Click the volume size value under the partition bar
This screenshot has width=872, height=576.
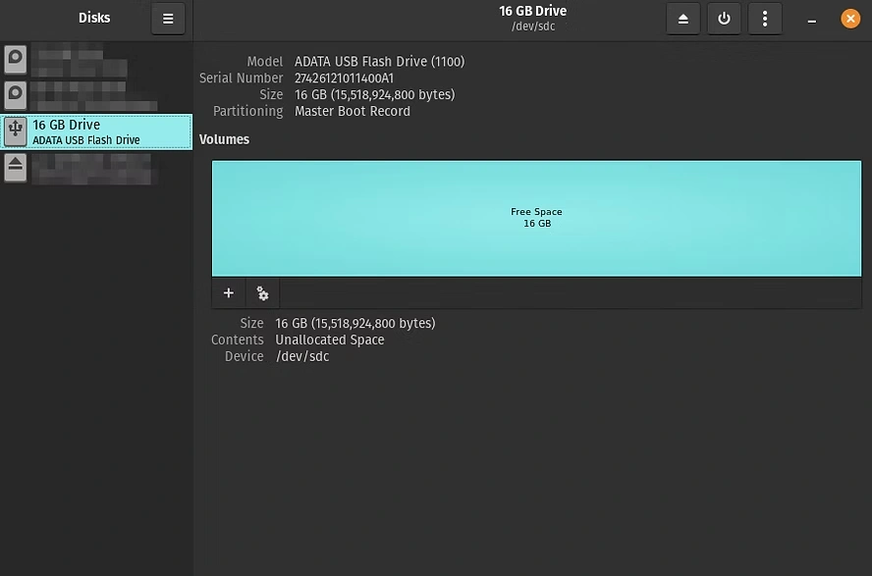tap(354, 323)
